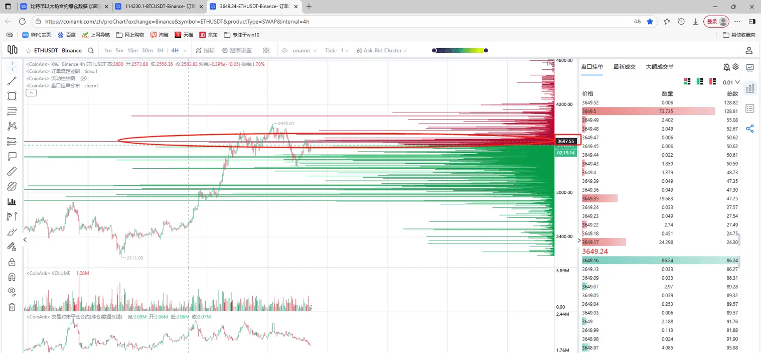This screenshot has width=761, height=353.
Task: Click the browser refresh button
Action: coord(22,22)
